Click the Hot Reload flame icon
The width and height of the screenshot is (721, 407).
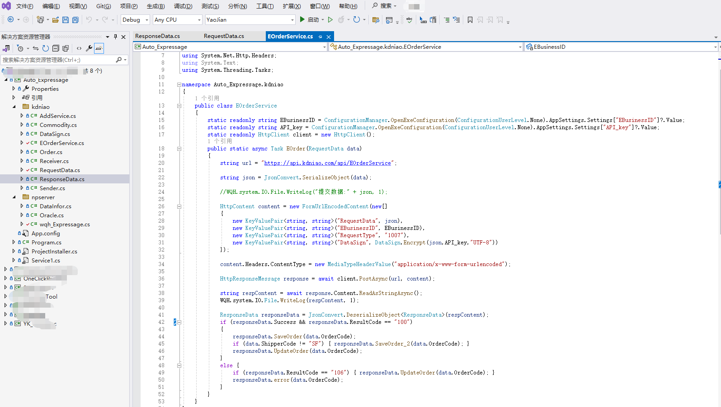341,20
